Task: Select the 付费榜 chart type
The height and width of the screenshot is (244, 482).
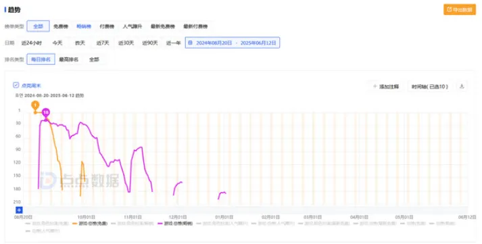Action: click(x=107, y=26)
